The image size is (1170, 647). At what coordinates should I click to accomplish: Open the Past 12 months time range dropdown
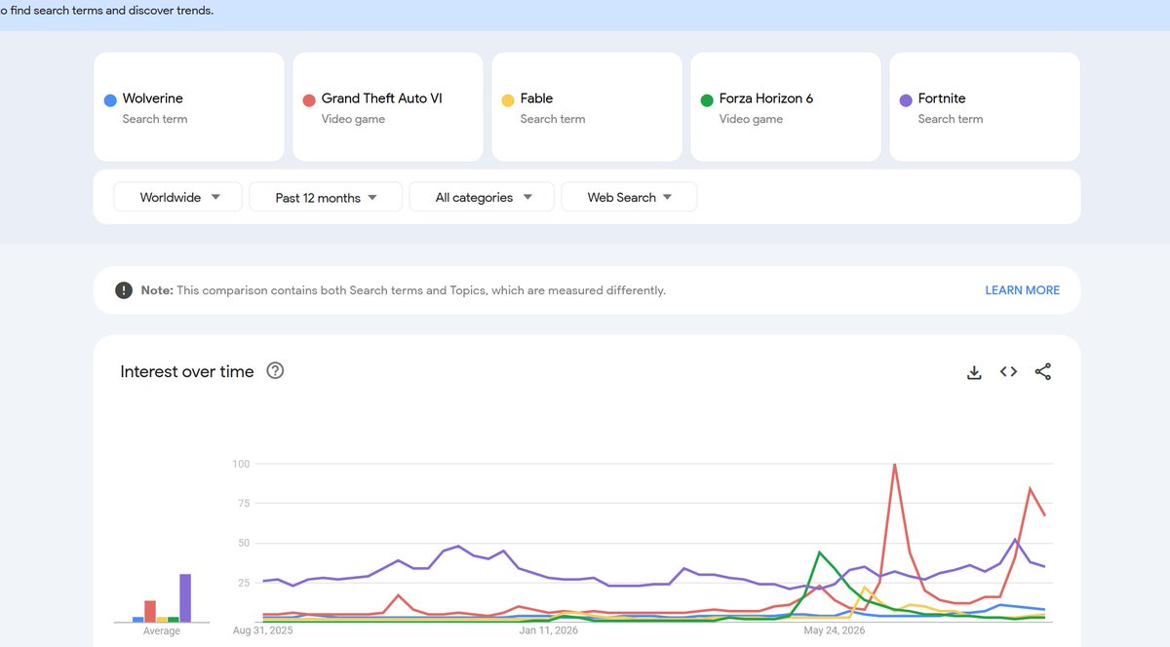tap(326, 197)
